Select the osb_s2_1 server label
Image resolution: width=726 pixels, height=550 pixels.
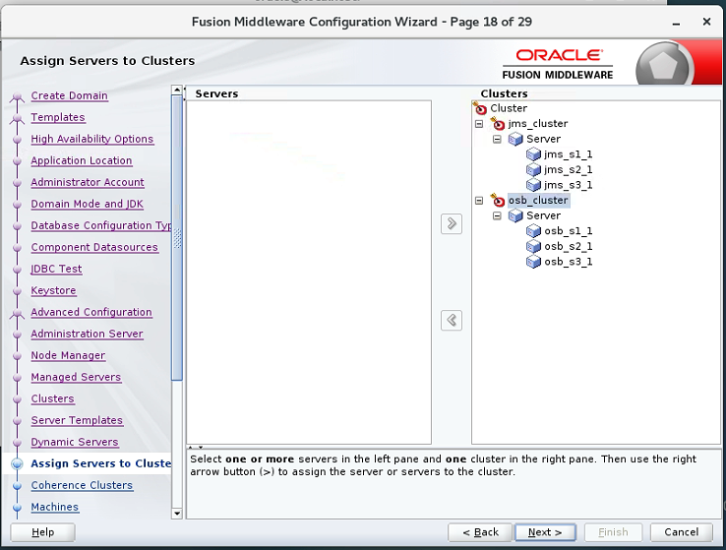pyautogui.click(x=569, y=246)
